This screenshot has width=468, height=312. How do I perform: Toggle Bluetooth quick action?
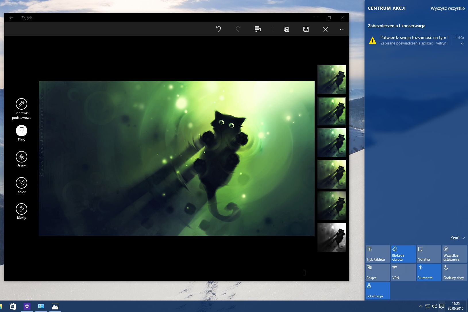pos(429,272)
